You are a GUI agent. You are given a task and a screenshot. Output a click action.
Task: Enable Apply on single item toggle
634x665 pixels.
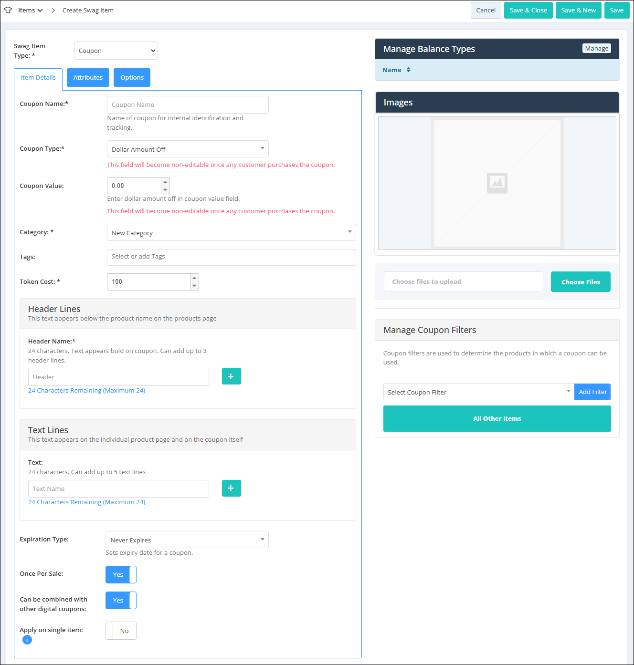coord(121,631)
